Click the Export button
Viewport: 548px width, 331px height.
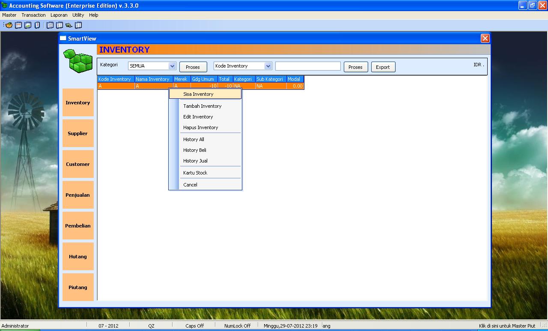pyautogui.click(x=383, y=67)
